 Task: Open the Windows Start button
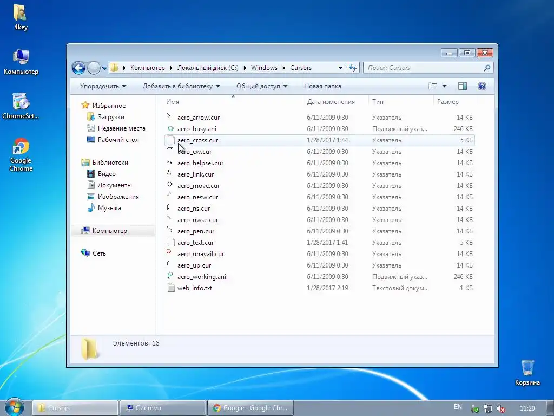click(15, 407)
